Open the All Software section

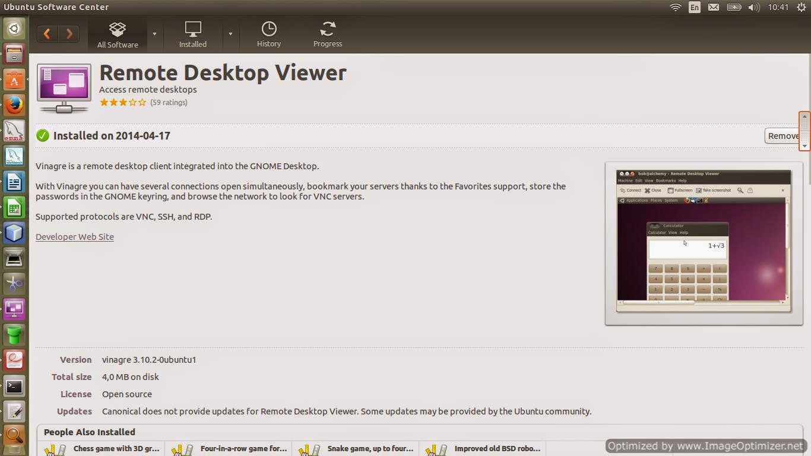tap(118, 34)
